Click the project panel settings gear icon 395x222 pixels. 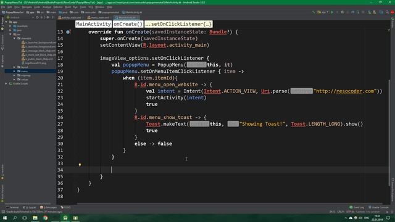48,18
